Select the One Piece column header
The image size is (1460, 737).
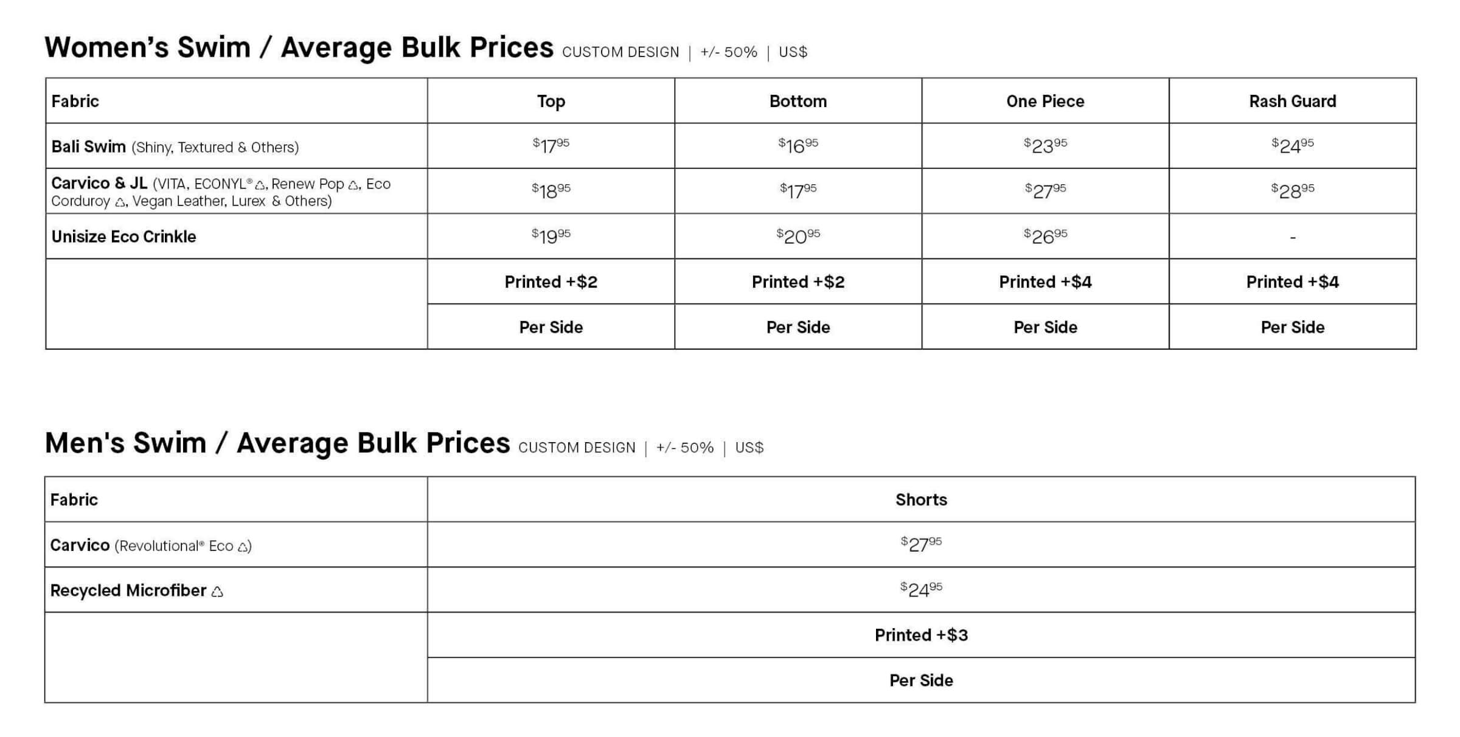1045,101
